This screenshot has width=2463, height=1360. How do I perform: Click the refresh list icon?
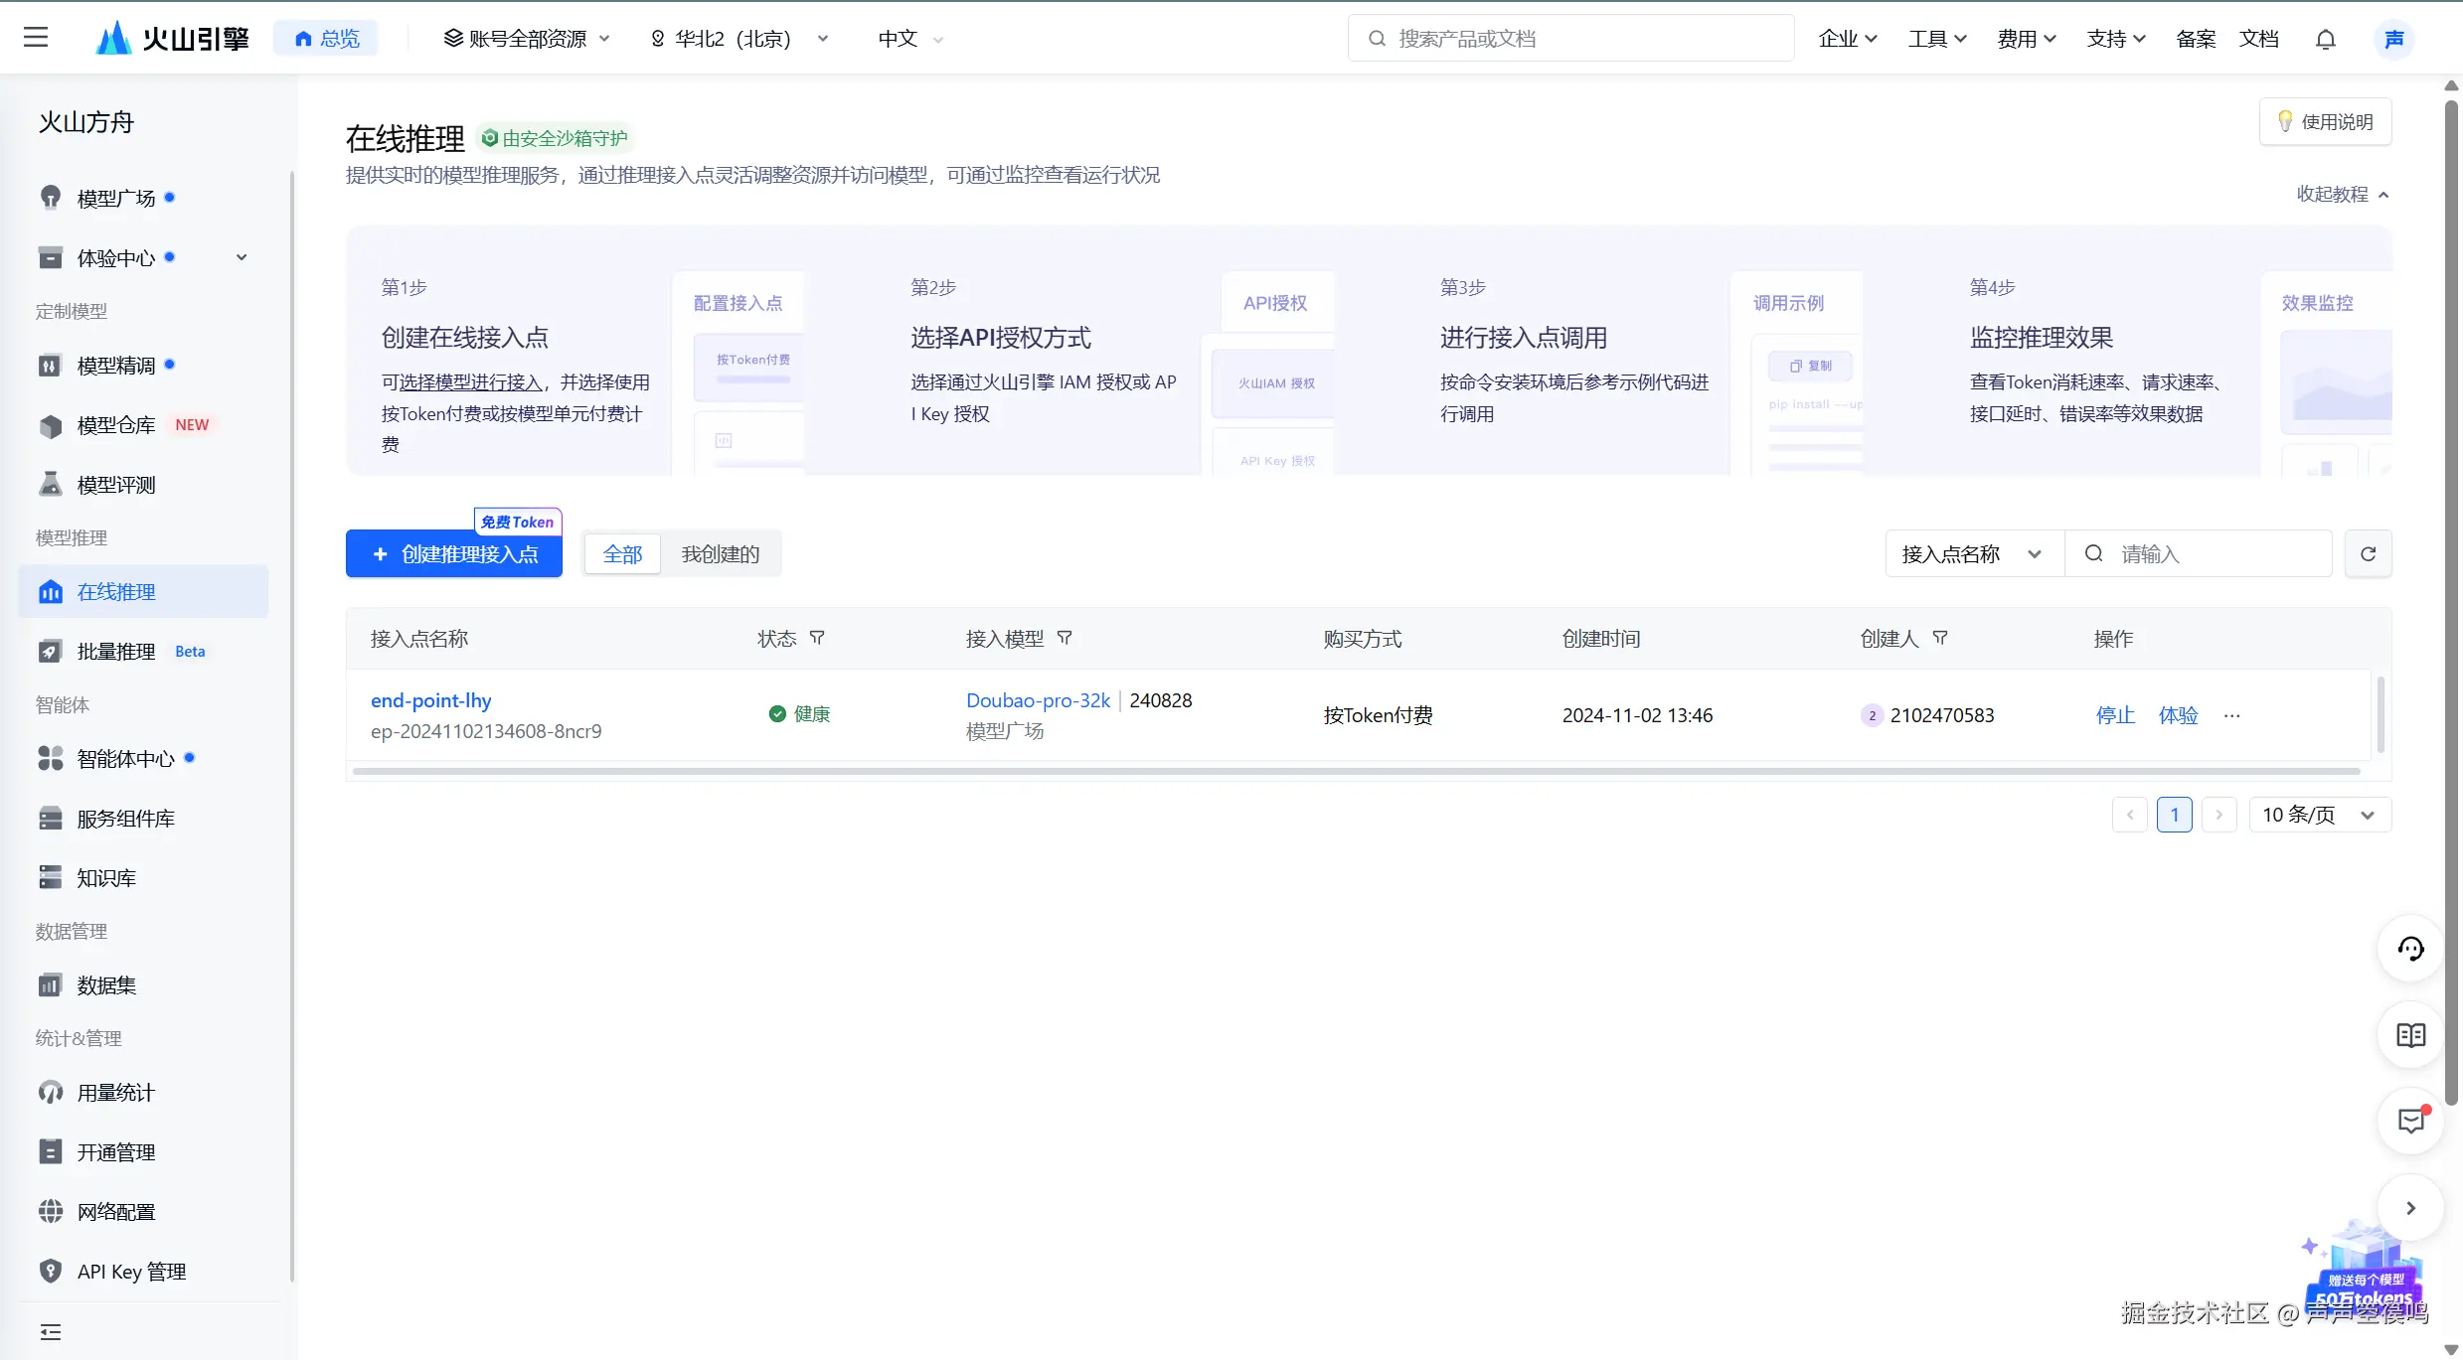coord(2368,553)
